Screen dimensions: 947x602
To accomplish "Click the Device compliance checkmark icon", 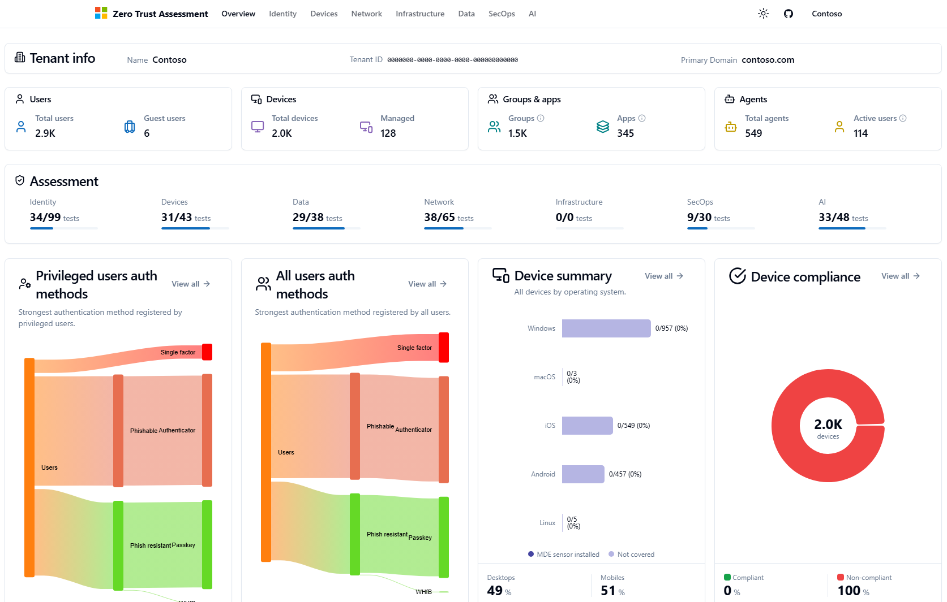I will pyautogui.click(x=738, y=276).
